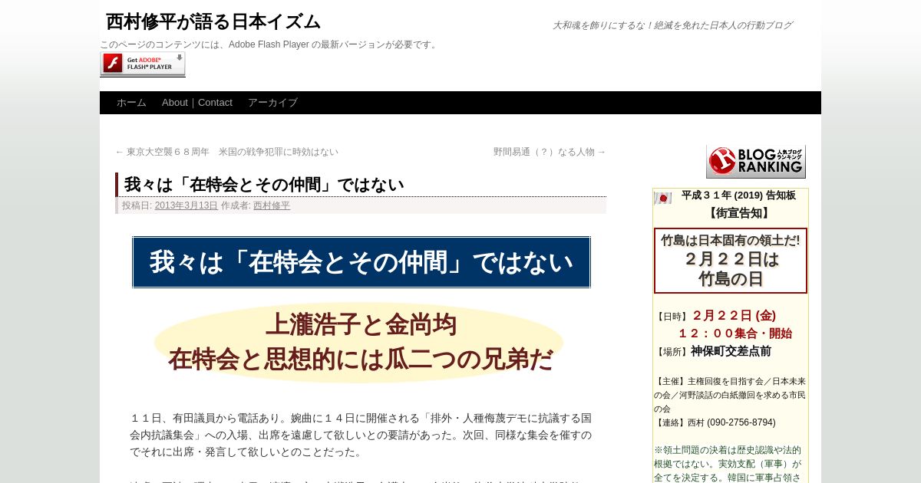This screenshot has width=921, height=483.
Task: Click the green ※領土問題の決着は note text
Action: point(728,463)
